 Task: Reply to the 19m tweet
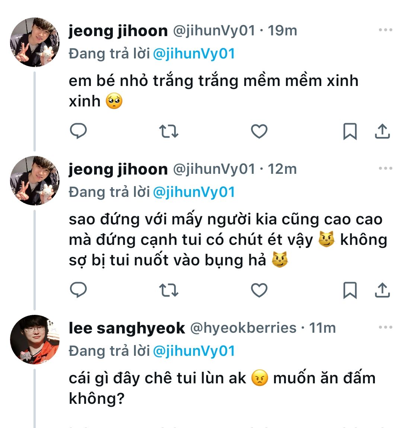pyautogui.click(x=79, y=131)
